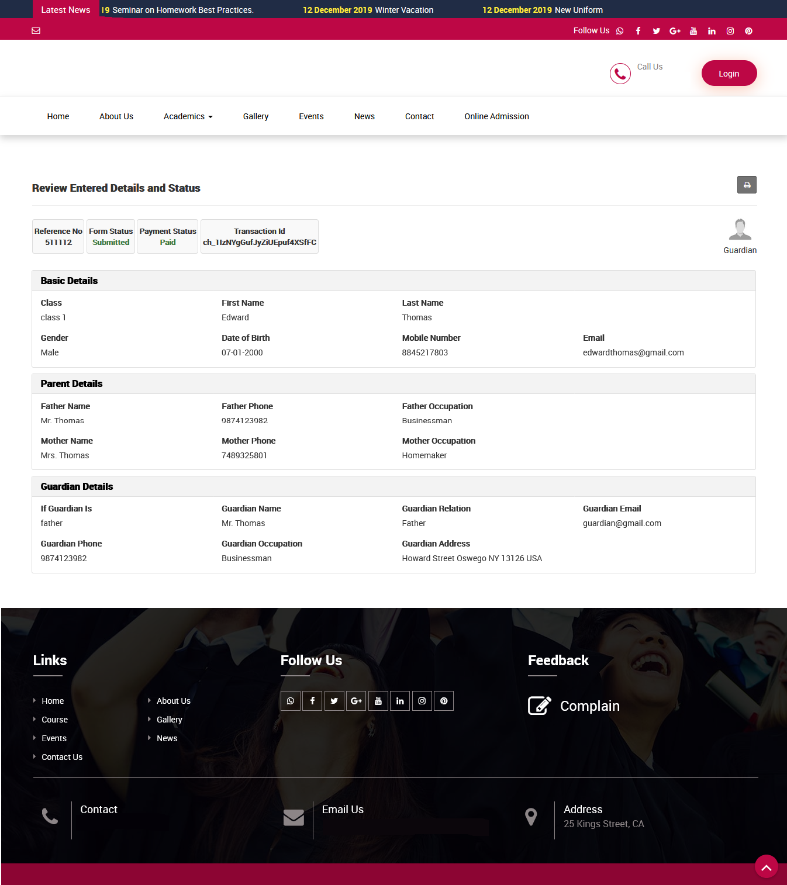787x885 pixels.
Task: Switch to the Online Admission page
Action: click(496, 116)
